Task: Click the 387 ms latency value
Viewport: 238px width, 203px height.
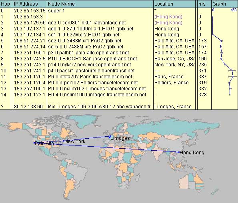Action: tap(202, 77)
